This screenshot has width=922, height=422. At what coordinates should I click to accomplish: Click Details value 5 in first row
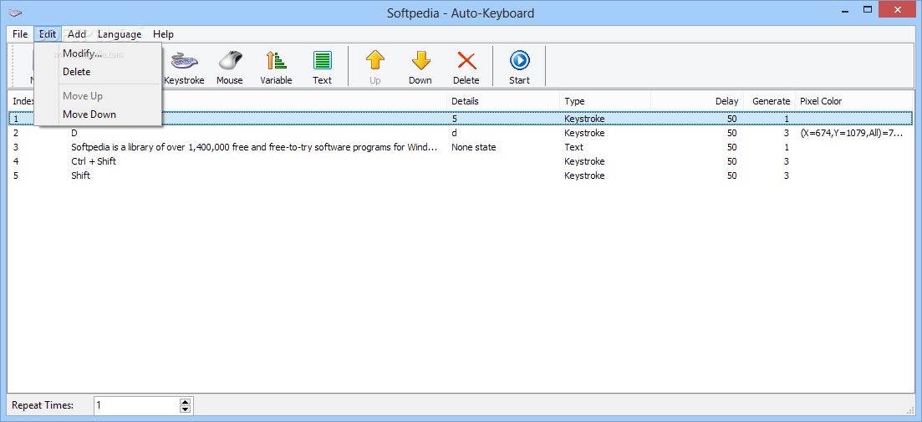tap(455, 119)
